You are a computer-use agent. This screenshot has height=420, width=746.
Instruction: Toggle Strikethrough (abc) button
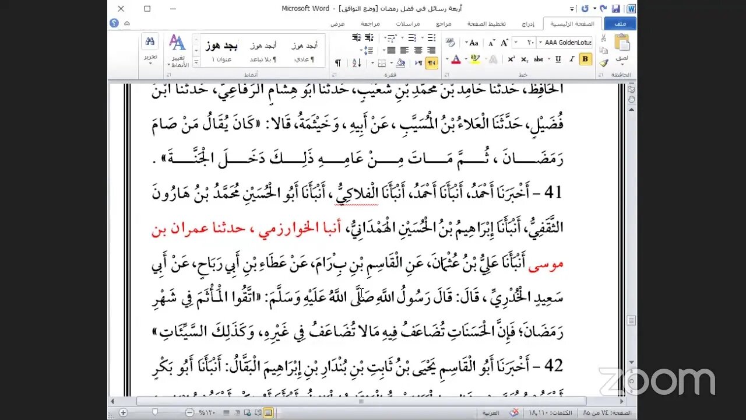pyautogui.click(x=539, y=59)
